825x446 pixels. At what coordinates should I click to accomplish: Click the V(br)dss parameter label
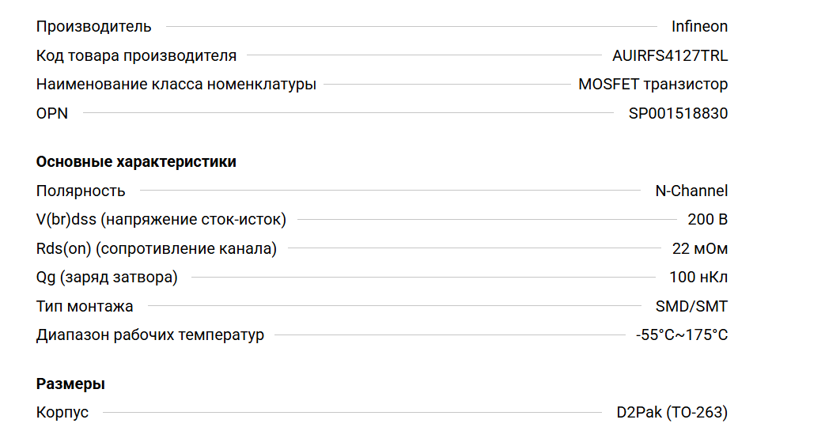pos(161,219)
